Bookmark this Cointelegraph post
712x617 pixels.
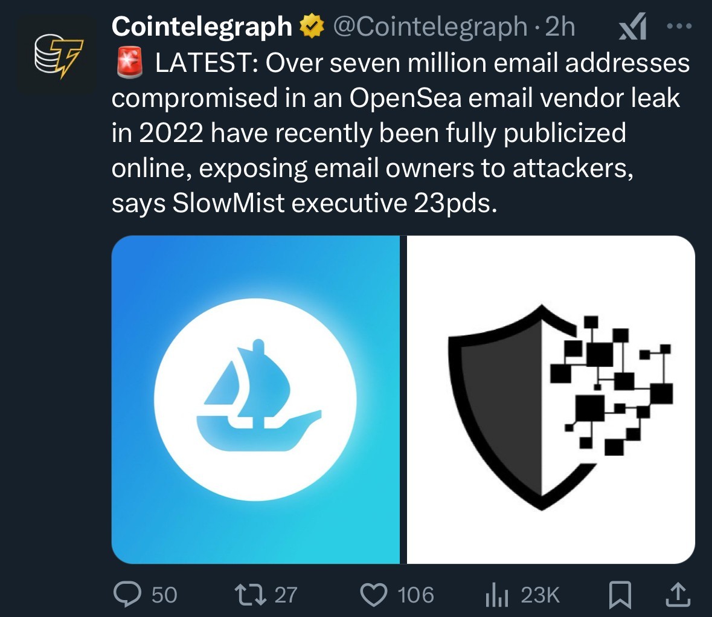(620, 594)
